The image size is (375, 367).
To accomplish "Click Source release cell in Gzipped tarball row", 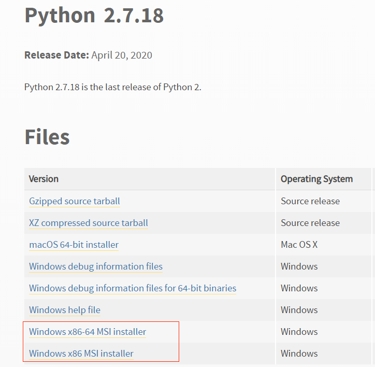I will point(310,201).
